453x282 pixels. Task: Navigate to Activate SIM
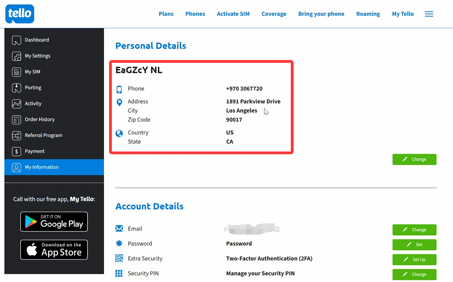(233, 14)
